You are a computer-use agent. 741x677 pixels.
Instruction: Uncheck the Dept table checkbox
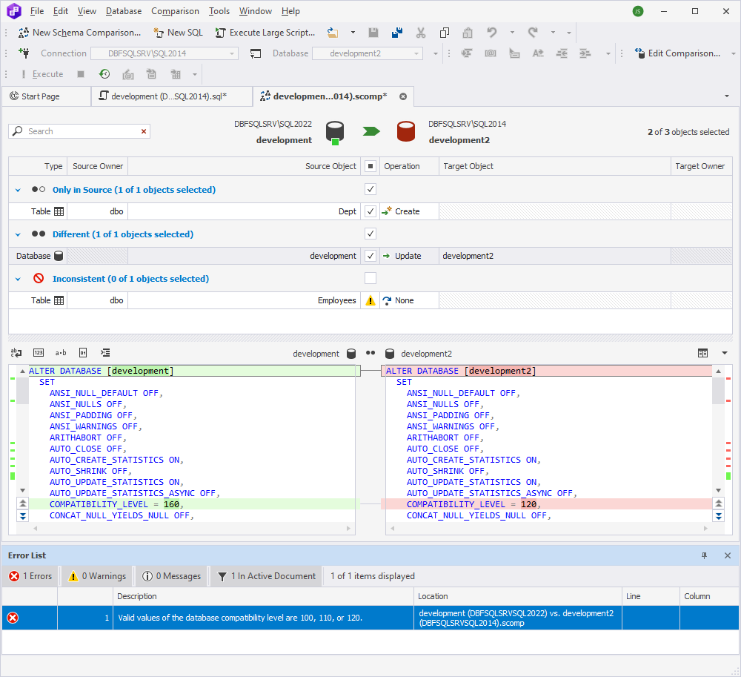click(x=370, y=211)
